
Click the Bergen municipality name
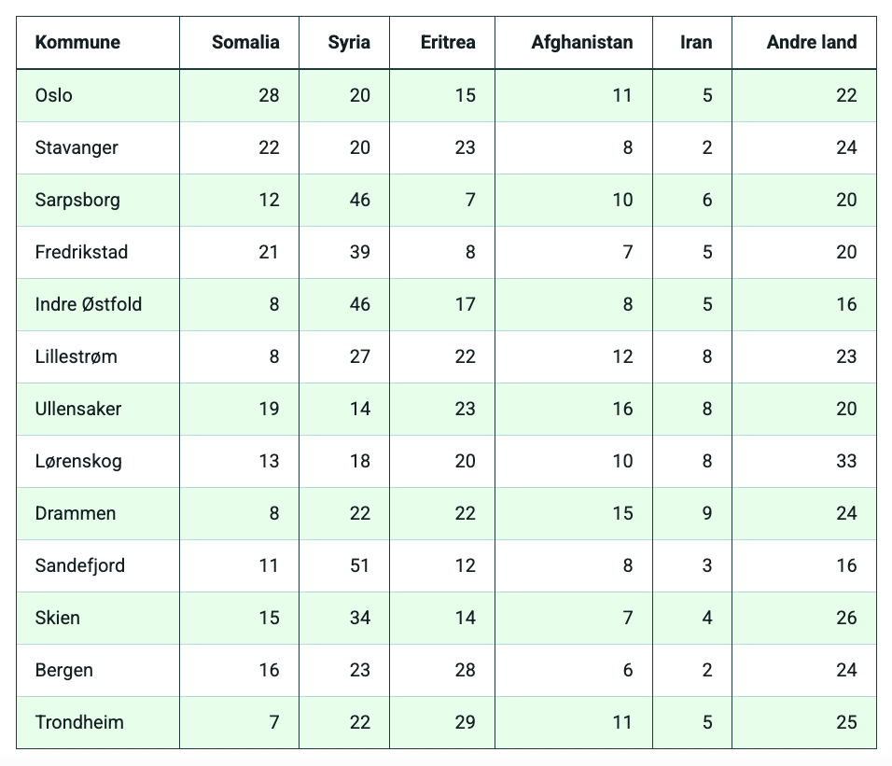[64, 670]
